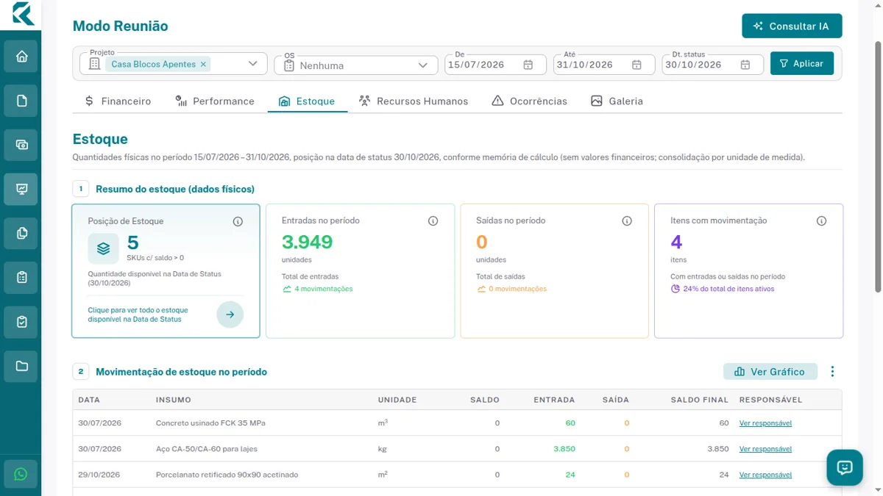Viewport: 883px width, 496px height.
Task: Switch to the Performance tab
Action: [215, 101]
